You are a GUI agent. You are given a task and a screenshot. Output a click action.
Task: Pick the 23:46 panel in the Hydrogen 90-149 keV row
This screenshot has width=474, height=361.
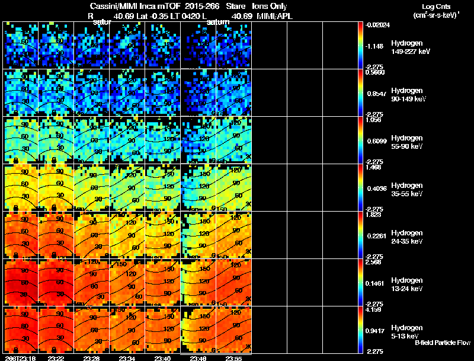coord(198,92)
